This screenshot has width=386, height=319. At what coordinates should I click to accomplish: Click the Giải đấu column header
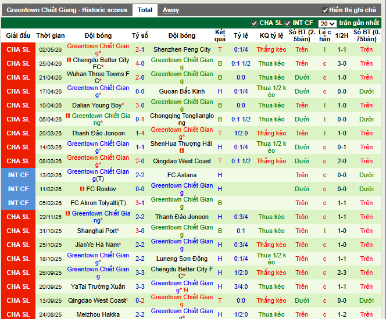tap(18, 35)
